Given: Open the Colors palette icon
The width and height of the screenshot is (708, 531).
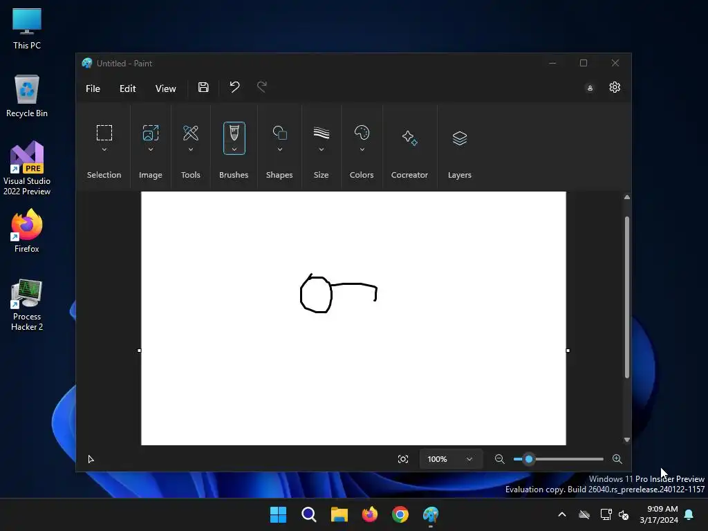Looking at the screenshot, I should point(362,133).
